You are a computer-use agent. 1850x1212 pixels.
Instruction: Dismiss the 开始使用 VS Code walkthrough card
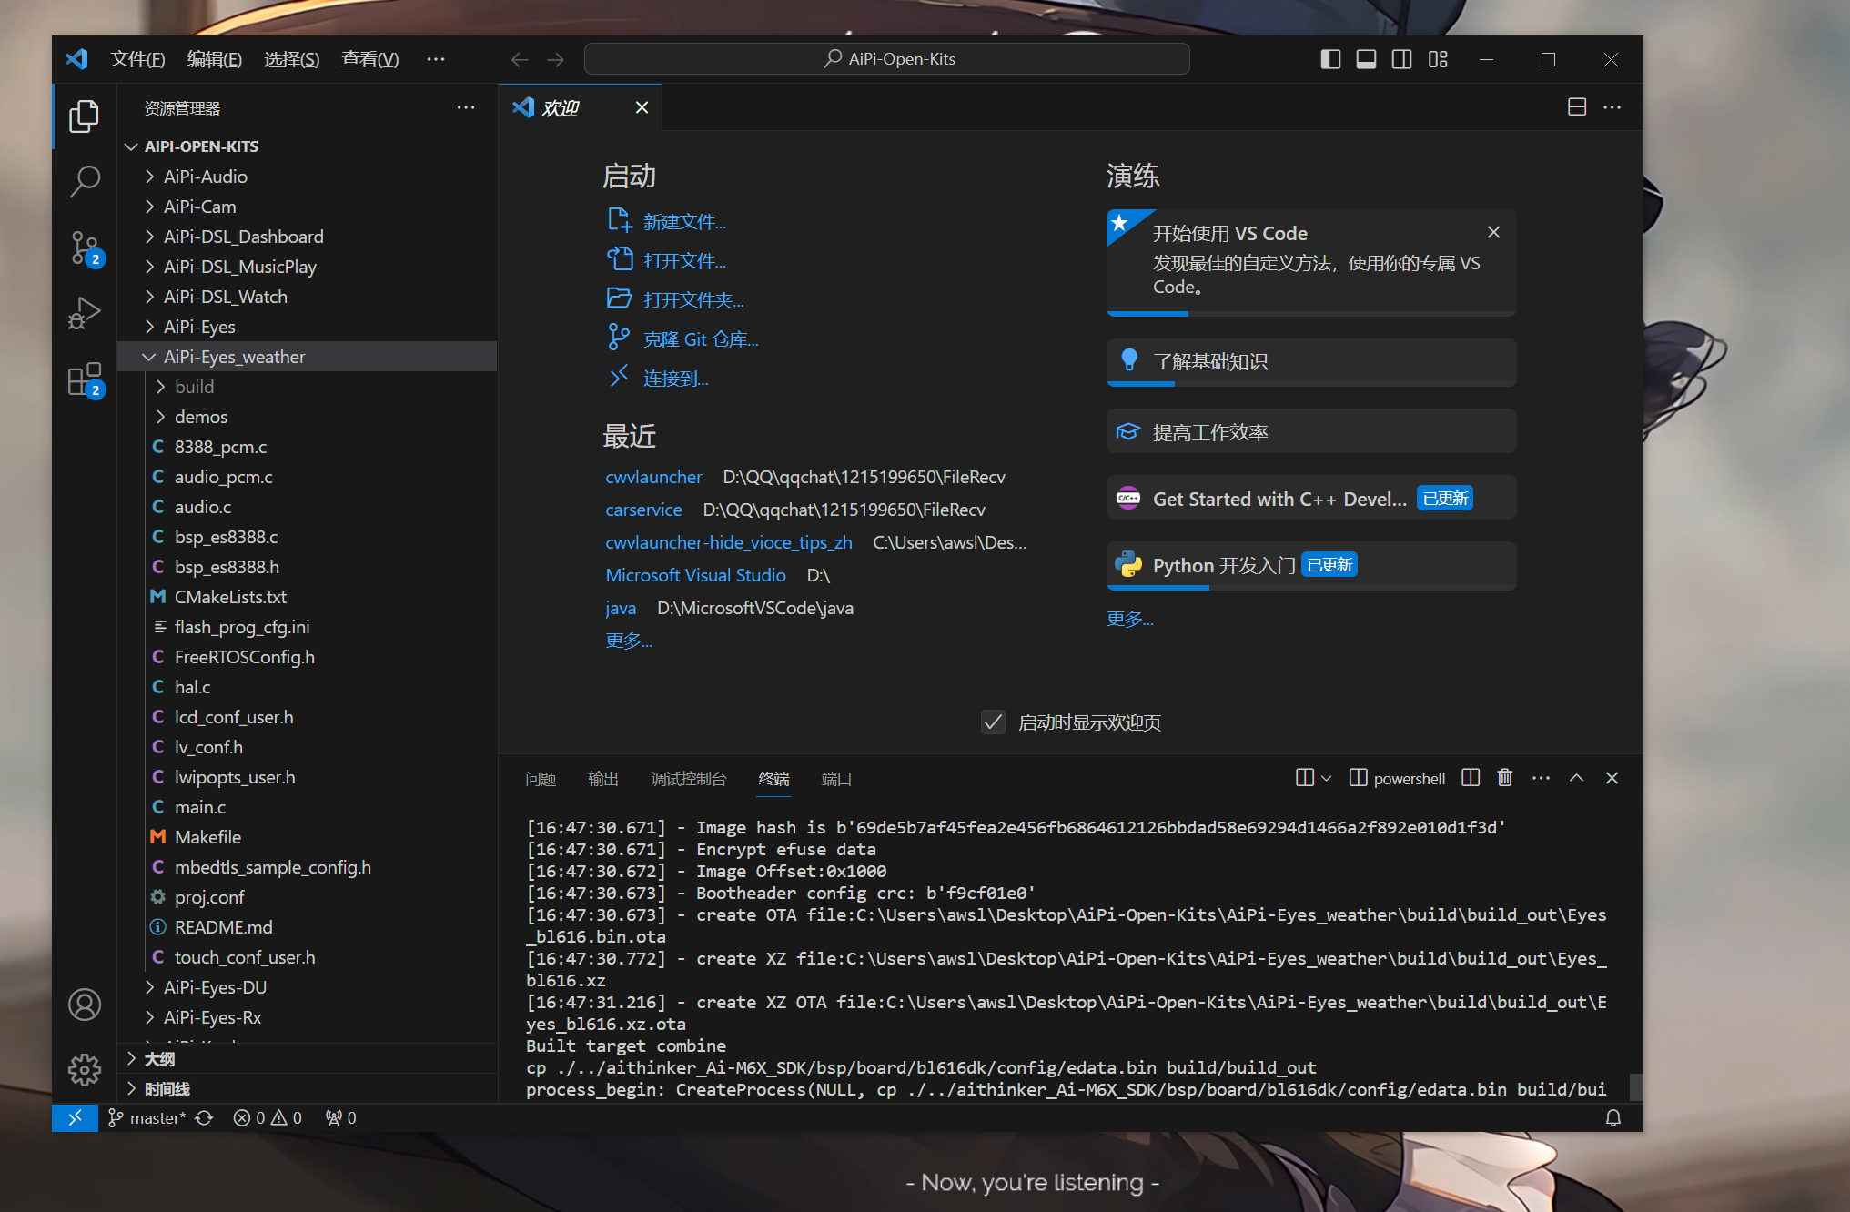pos(1493,232)
